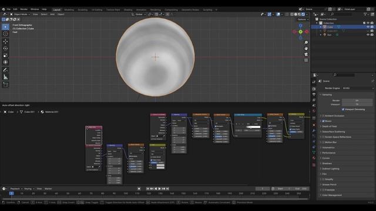Select rendered viewport shading mode
This screenshot has width=376, height=211.
pyautogui.click(x=303, y=14)
